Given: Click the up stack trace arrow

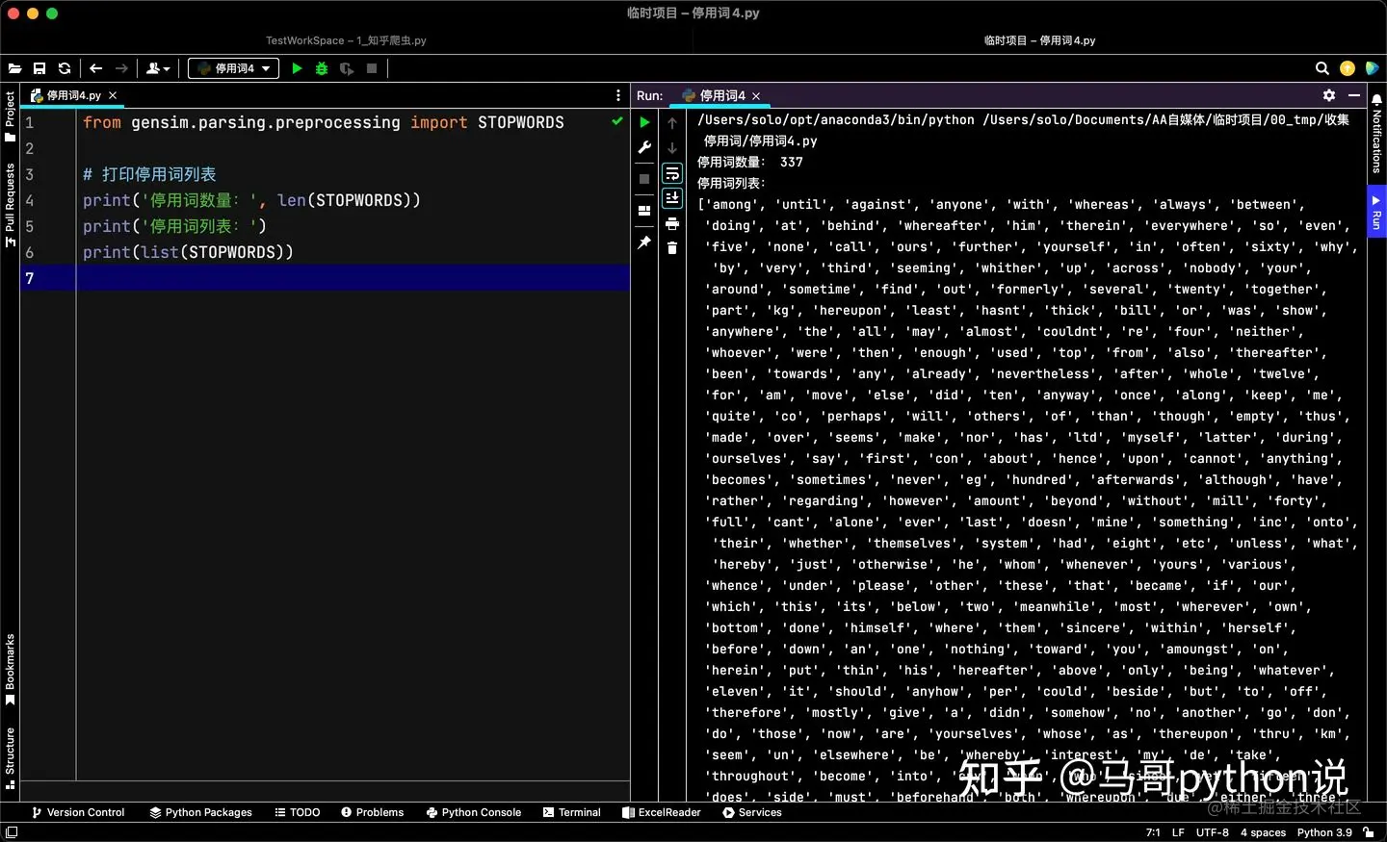Looking at the screenshot, I should click(x=672, y=122).
